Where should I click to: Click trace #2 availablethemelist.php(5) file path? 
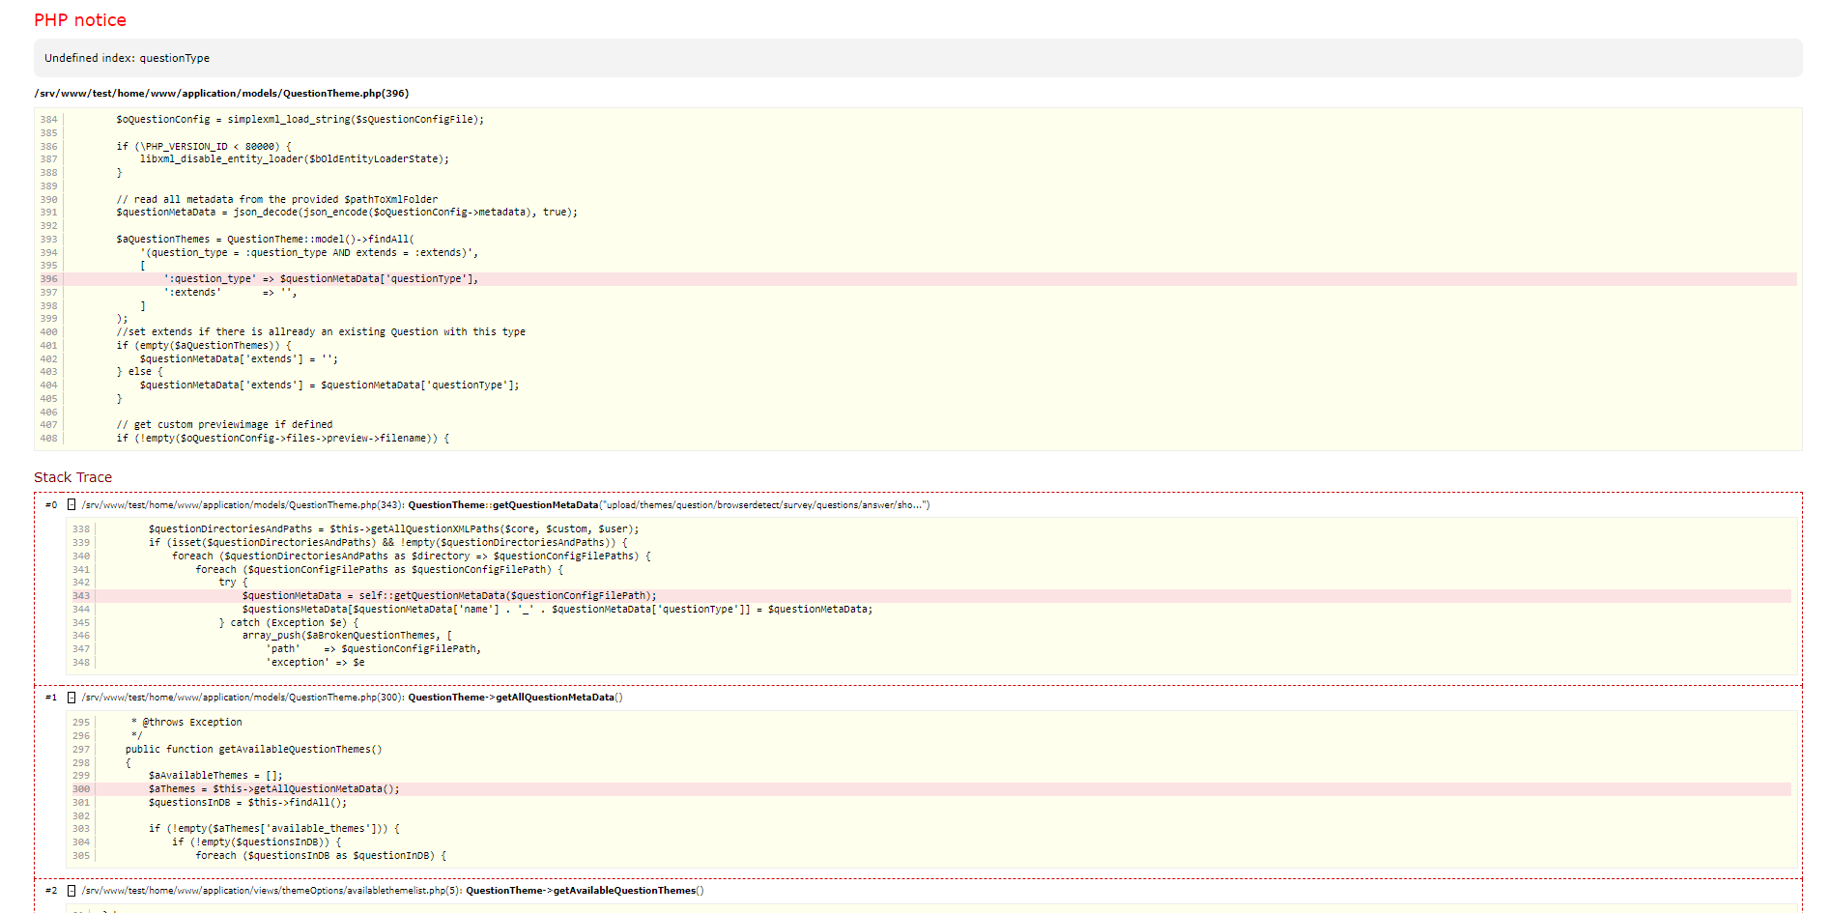coord(271,891)
